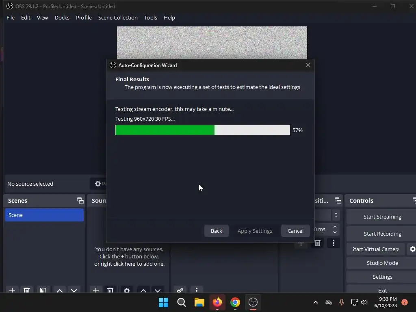Click the transition duration ms field
Viewport: 416px width, 312px height.
[322, 230]
